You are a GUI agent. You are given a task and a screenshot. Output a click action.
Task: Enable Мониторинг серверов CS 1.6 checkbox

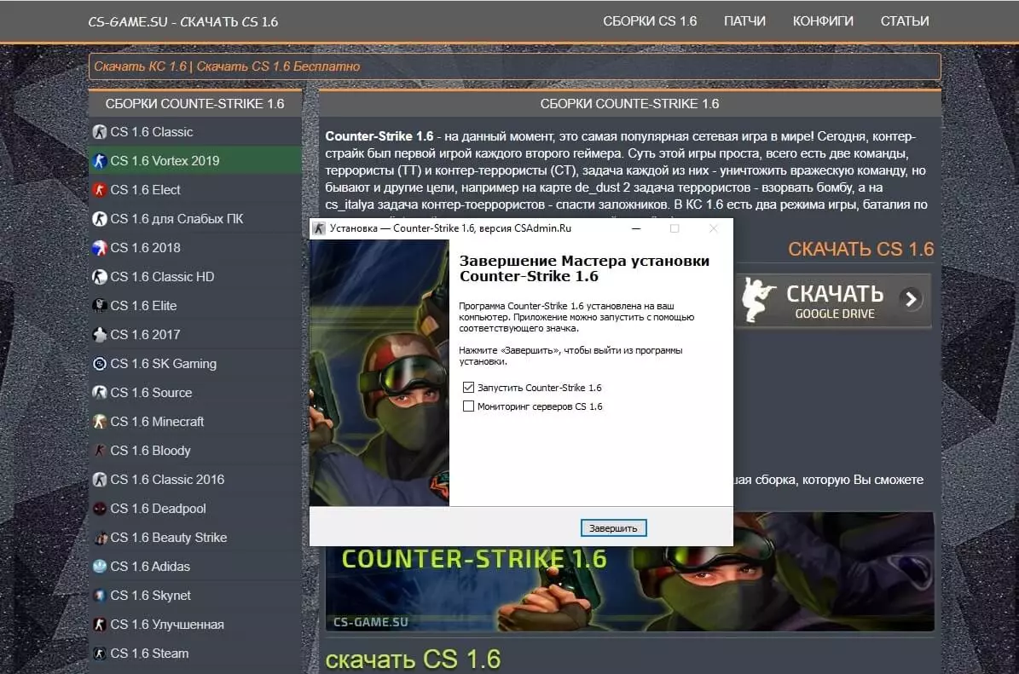click(468, 406)
